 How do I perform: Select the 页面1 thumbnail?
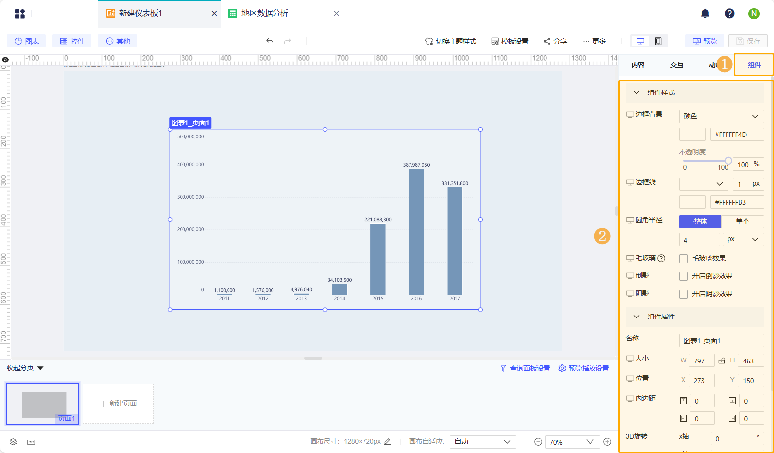point(43,404)
